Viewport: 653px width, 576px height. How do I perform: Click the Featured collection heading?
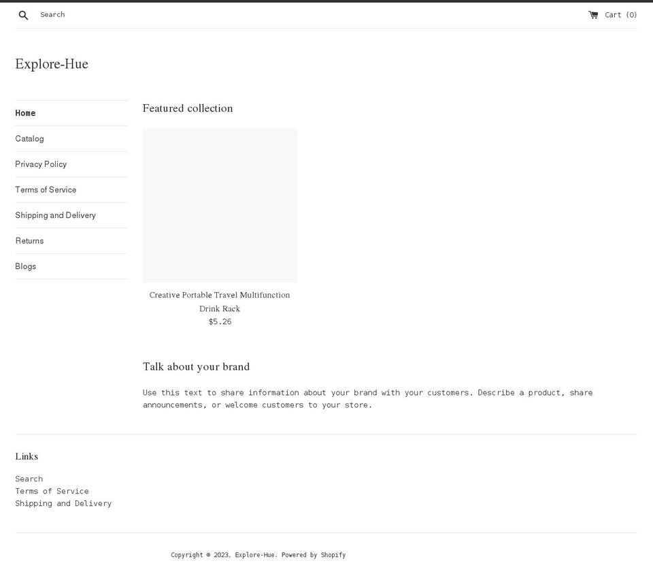click(x=188, y=108)
